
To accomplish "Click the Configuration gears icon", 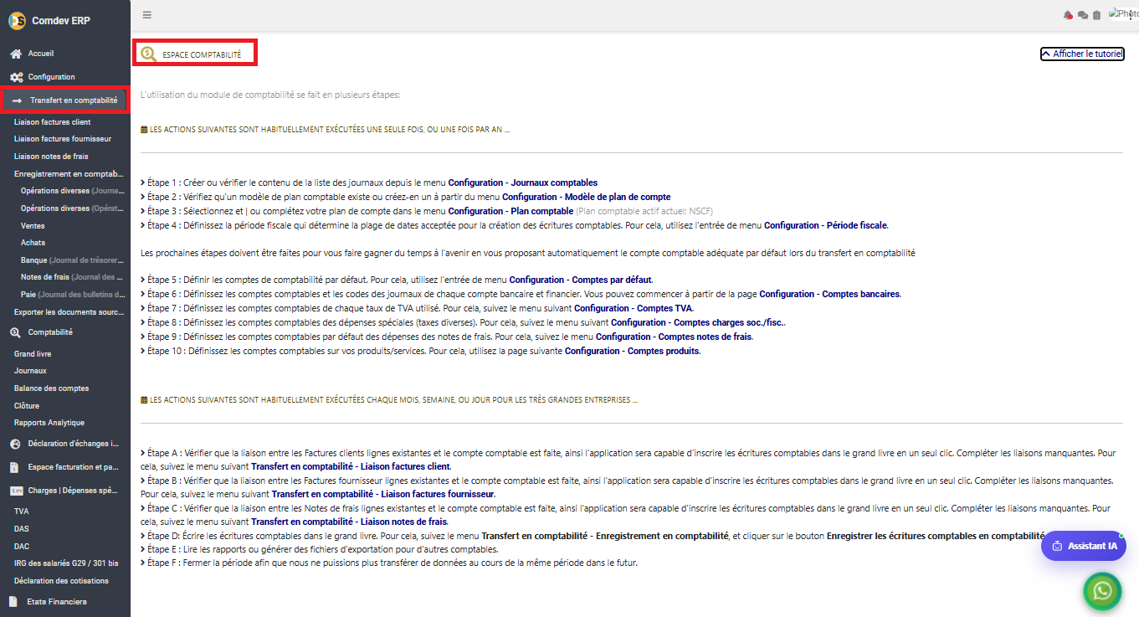I will tap(16, 77).
